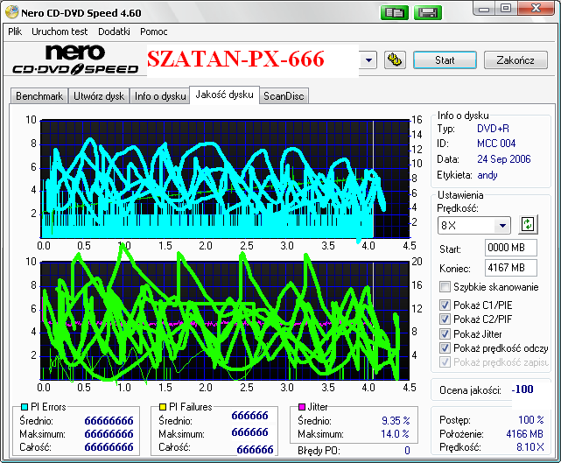561x463 pixels.
Task: Click the Prędkość value 8.10 X
Action: 530,447
